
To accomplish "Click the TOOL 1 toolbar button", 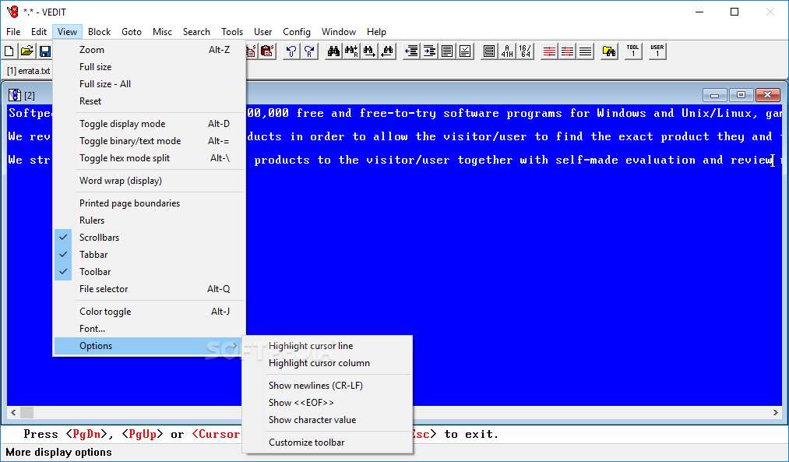I will pos(633,51).
